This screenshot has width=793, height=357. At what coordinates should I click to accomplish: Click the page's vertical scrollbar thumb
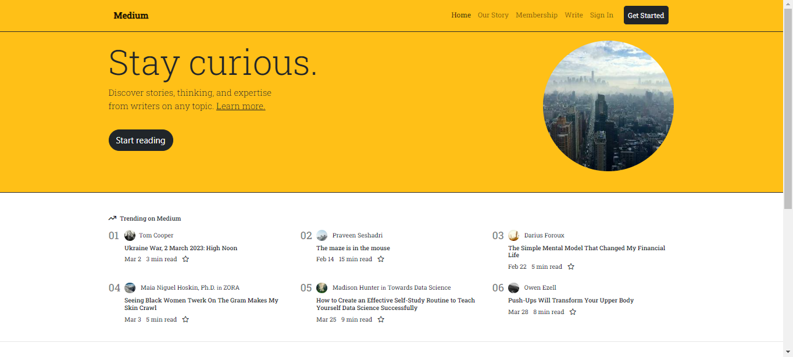click(x=788, y=109)
